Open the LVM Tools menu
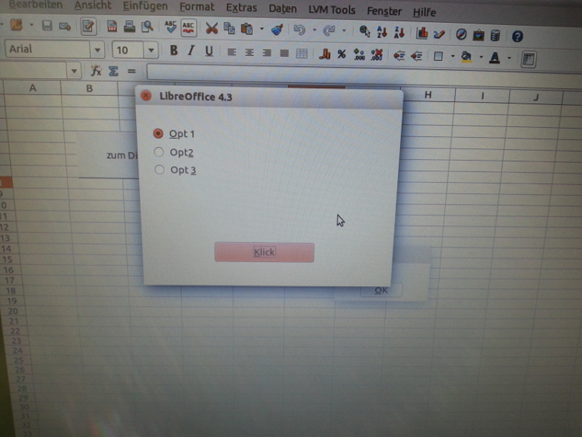 pyautogui.click(x=332, y=10)
